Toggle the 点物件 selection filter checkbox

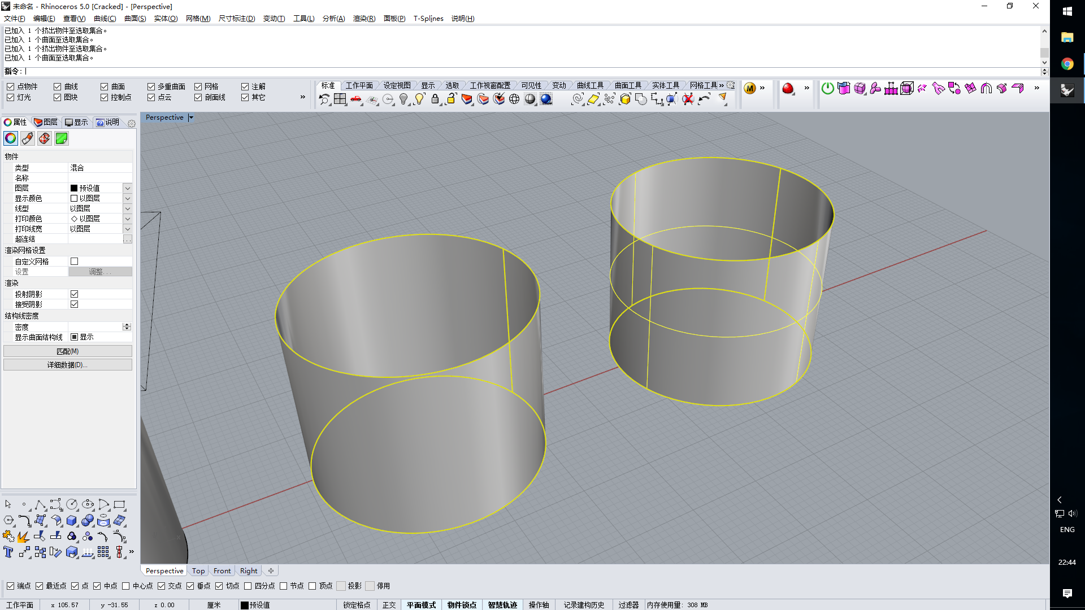[10, 86]
